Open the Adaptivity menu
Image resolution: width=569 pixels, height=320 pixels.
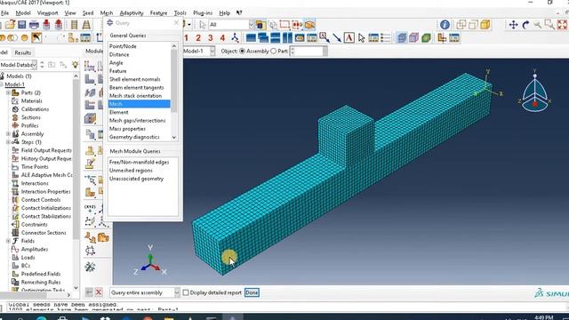click(x=132, y=13)
